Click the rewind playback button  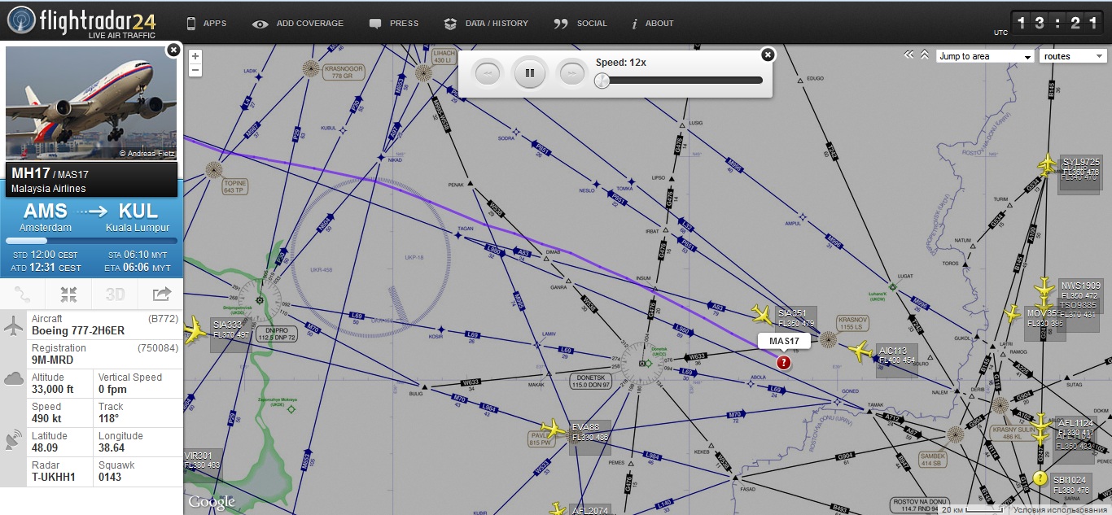pyautogui.click(x=488, y=73)
